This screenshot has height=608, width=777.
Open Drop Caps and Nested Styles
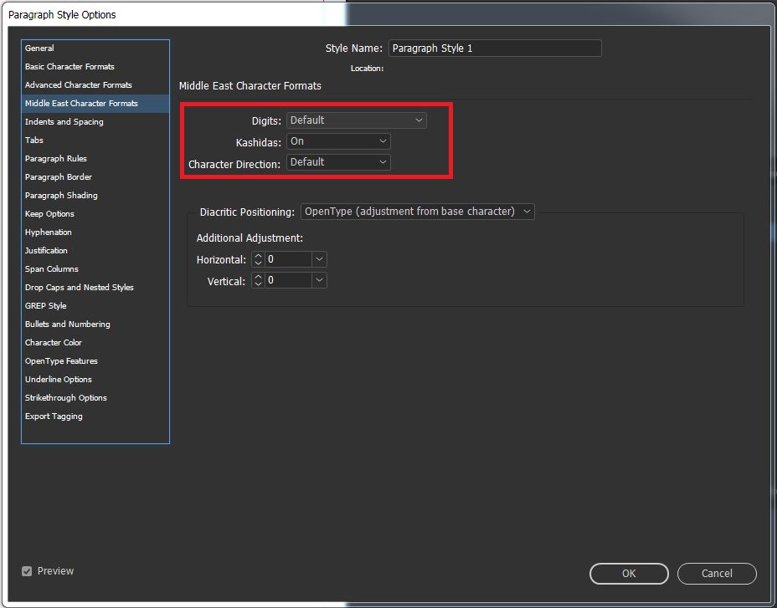[x=95, y=287]
